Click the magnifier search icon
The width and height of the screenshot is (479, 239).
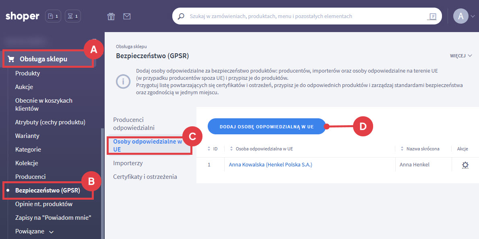coord(181,16)
